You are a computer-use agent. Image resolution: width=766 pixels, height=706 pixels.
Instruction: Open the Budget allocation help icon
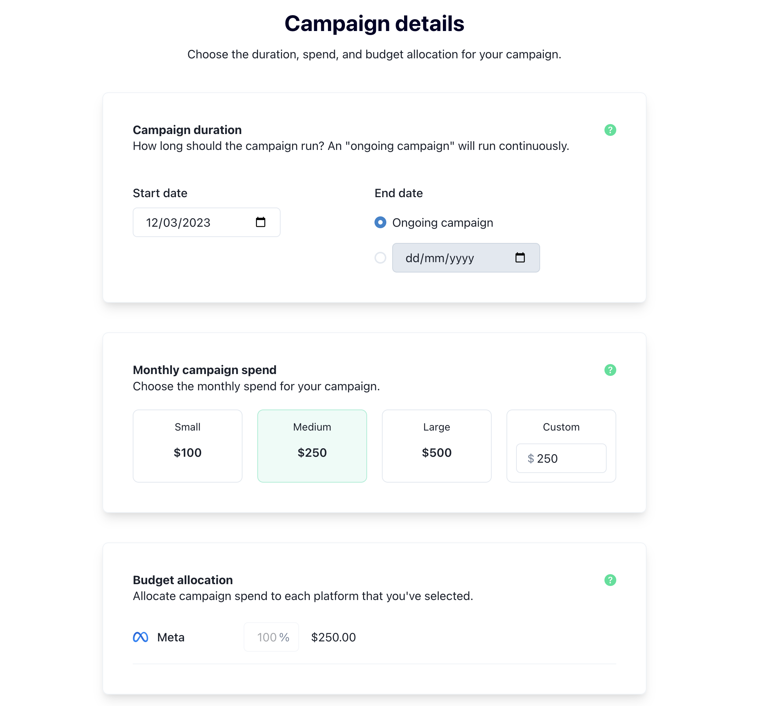pyautogui.click(x=610, y=580)
